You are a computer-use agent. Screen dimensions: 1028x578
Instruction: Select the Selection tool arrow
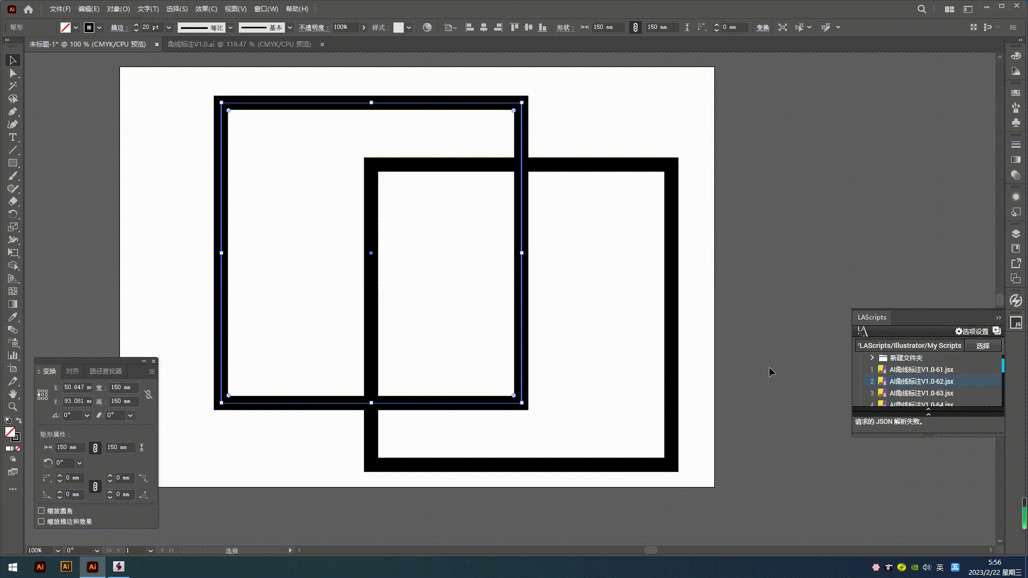pos(13,60)
